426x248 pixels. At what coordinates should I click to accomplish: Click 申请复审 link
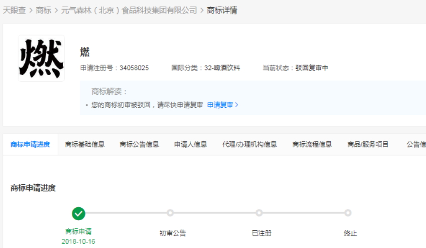[220, 105]
